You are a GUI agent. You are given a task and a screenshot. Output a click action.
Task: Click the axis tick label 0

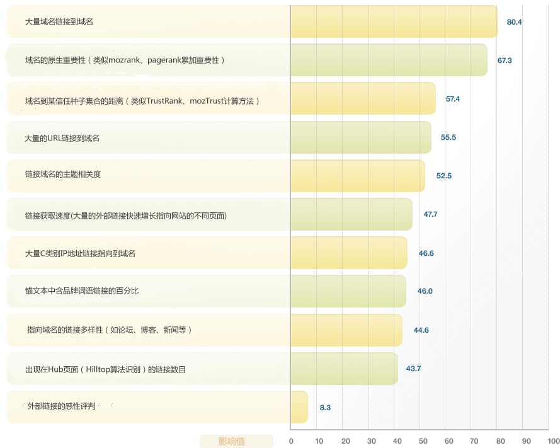291,441
